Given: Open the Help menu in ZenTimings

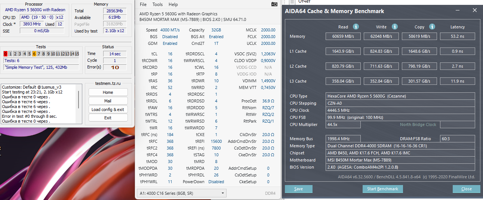Looking at the screenshot, I should [x=173, y=4].
